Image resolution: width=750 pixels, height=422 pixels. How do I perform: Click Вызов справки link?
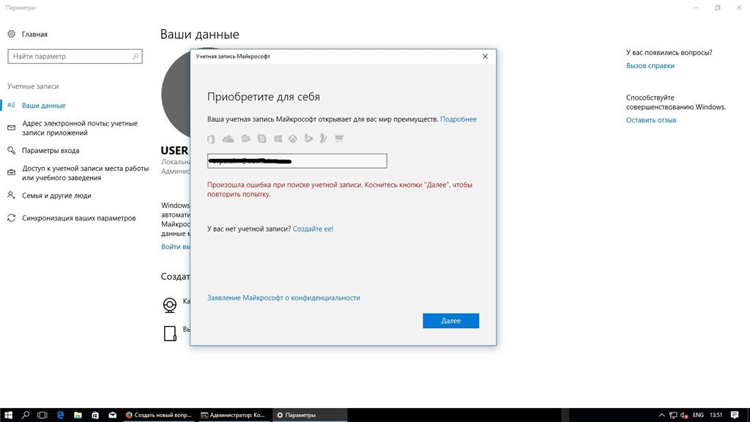click(650, 65)
